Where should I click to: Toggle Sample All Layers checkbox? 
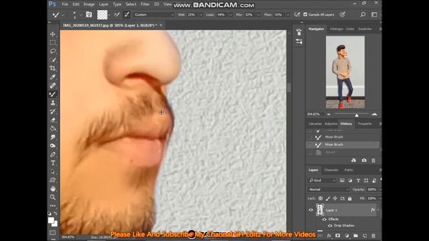click(306, 15)
